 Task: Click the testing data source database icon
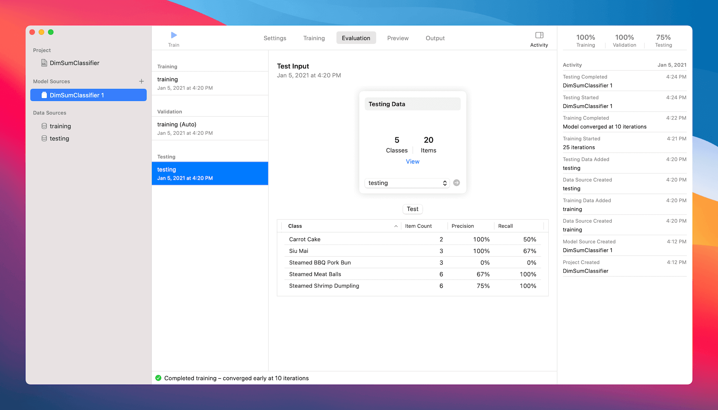click(44, 139)
